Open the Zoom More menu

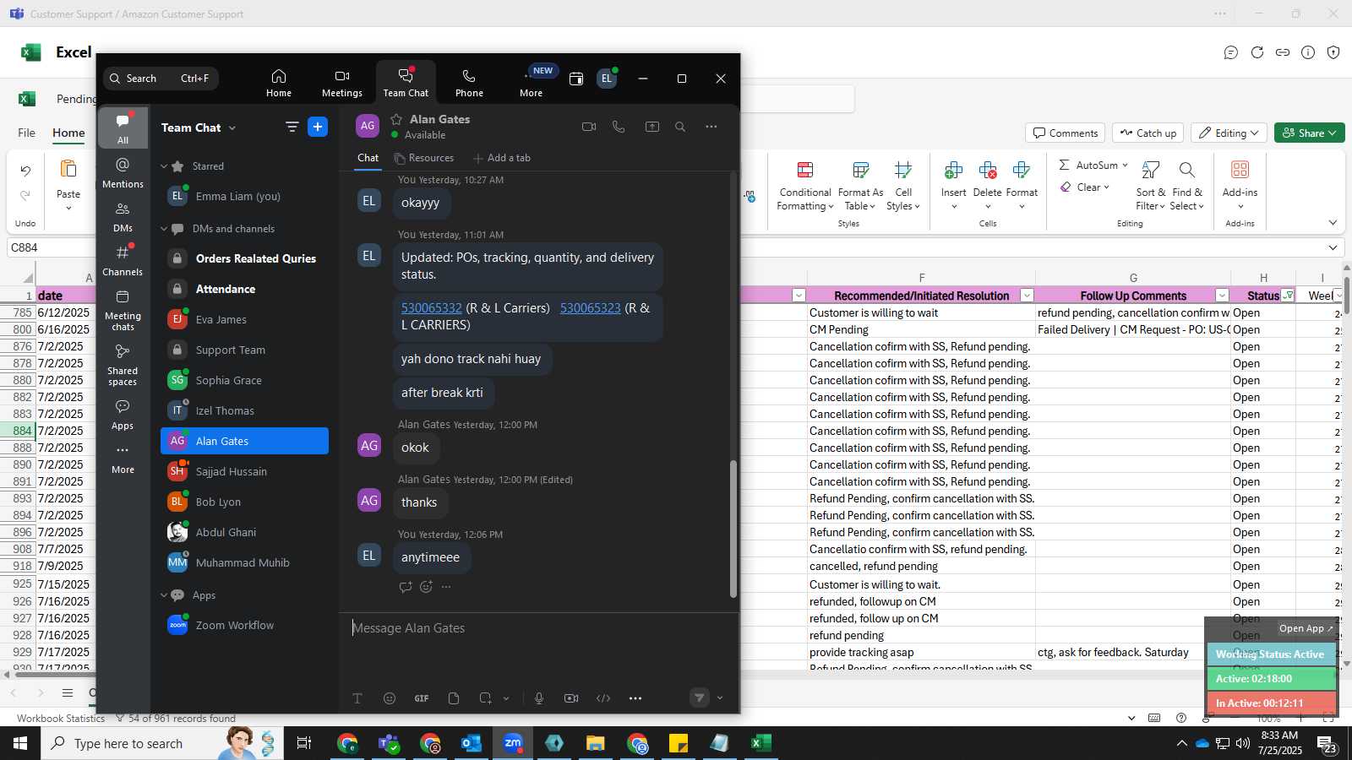click(x=532, y=83)
